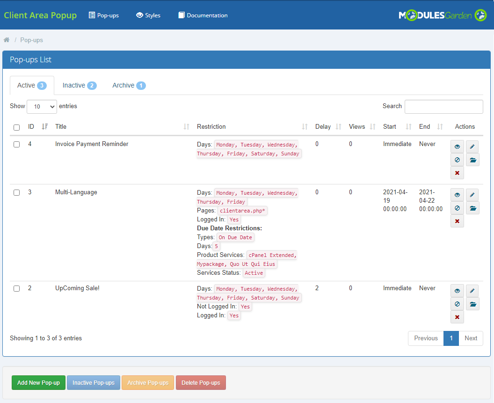Click the Pop-ups breadcrumb link

click(31, 40)
